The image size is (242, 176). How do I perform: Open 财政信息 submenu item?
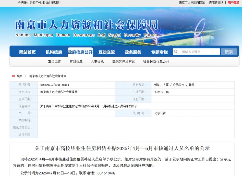(x=76, y=61)
